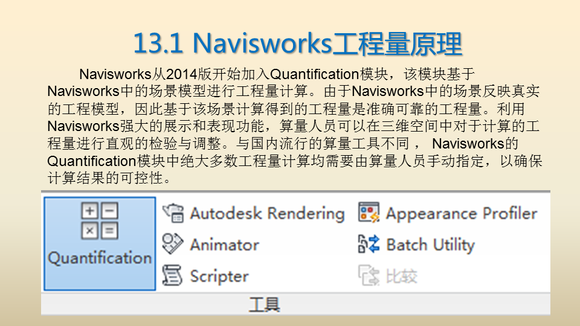Open Scripter by its text label
The width and height of the screenshot is (580, 326).
[219, 276]
